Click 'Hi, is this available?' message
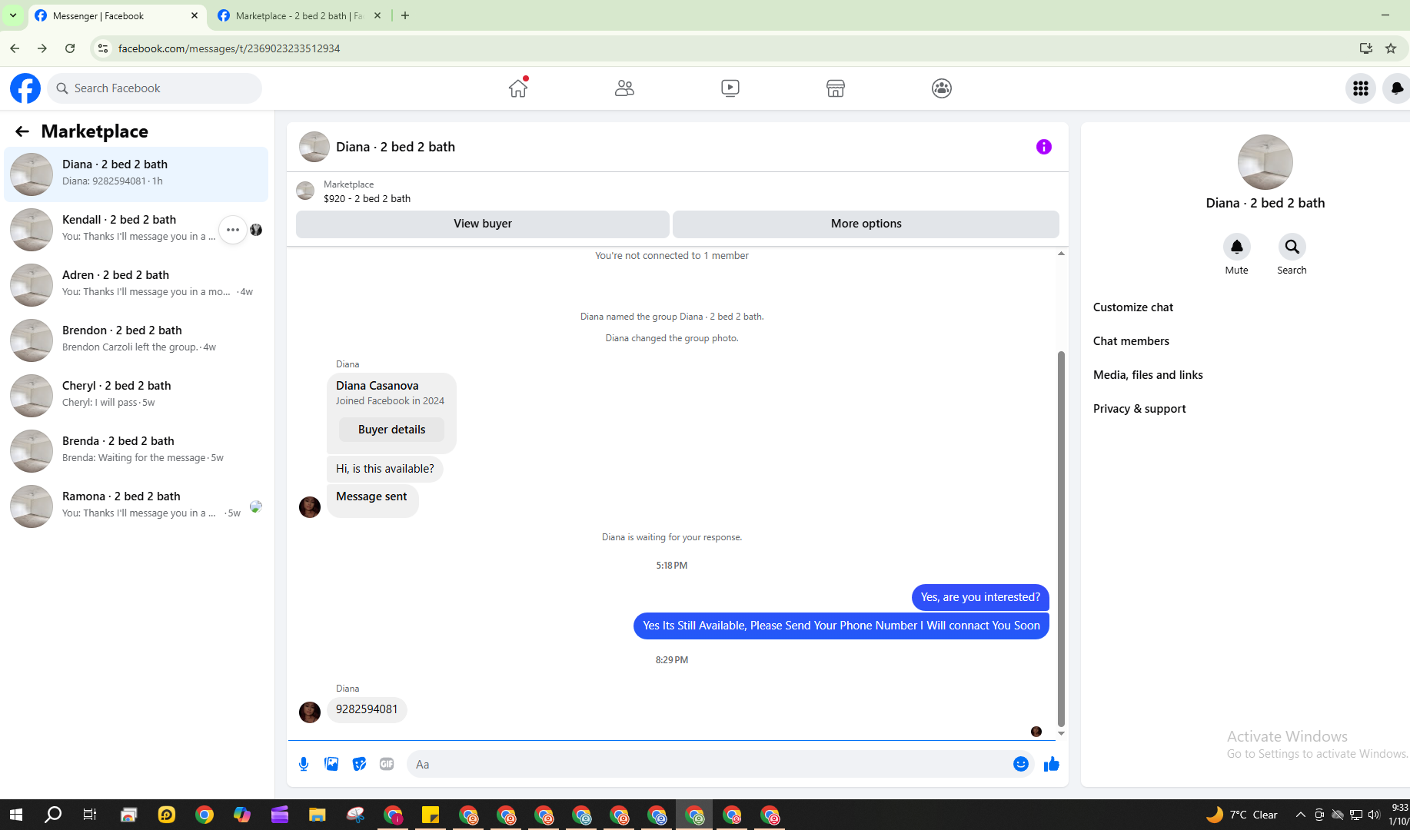The height and width of the screenshot is (830, 1410). [x=384, y=469]
